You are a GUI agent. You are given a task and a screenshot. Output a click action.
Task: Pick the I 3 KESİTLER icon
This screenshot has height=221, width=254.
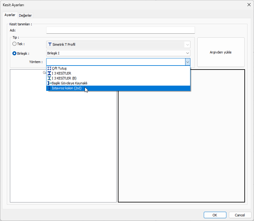pyautogui.click(x=49, y=73)
